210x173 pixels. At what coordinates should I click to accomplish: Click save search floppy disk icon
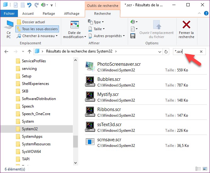click(133, 36)
